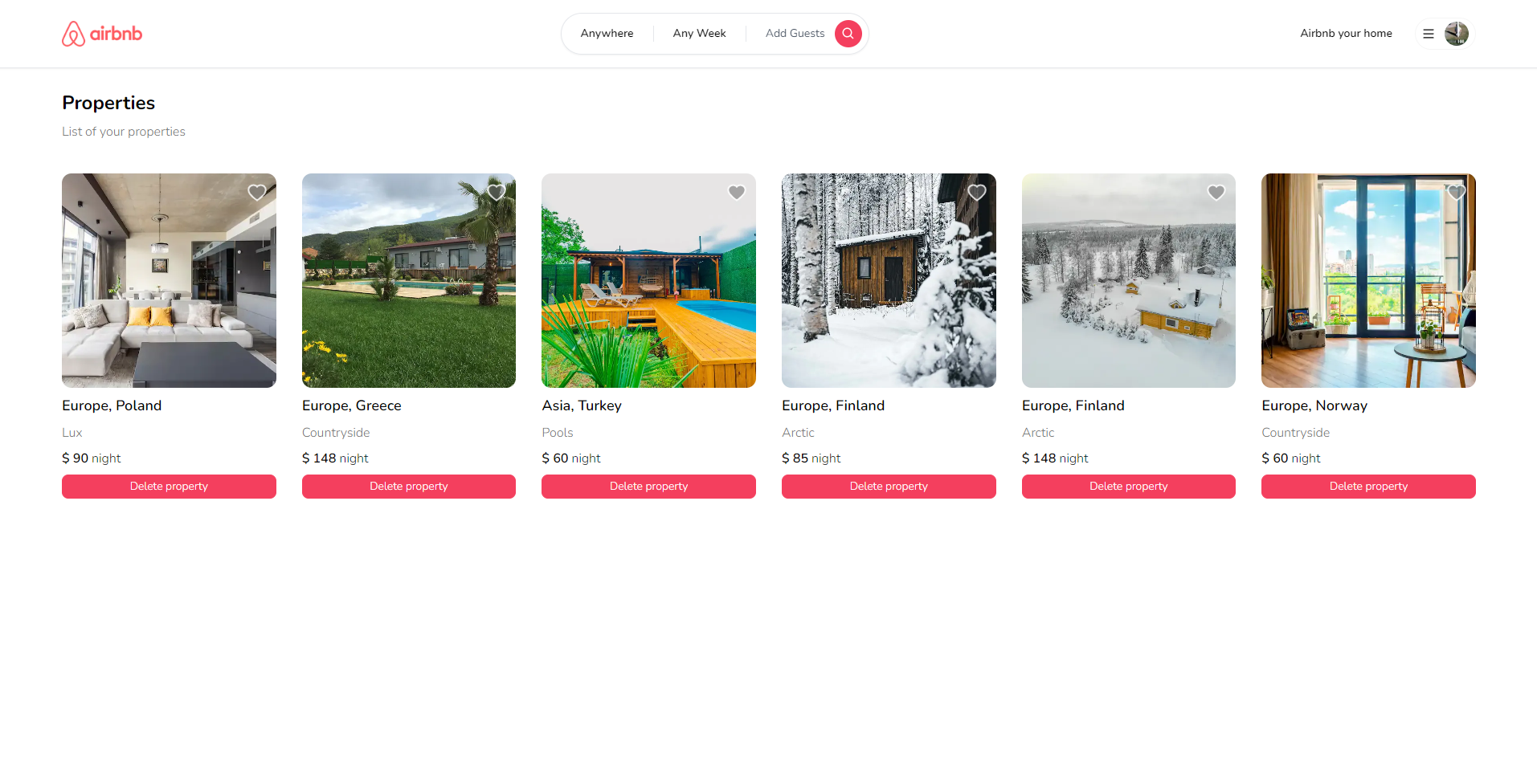1537x770 pixels.
Task: Favorite the $148 Finland snowy listing
Action: point(1216,193)
